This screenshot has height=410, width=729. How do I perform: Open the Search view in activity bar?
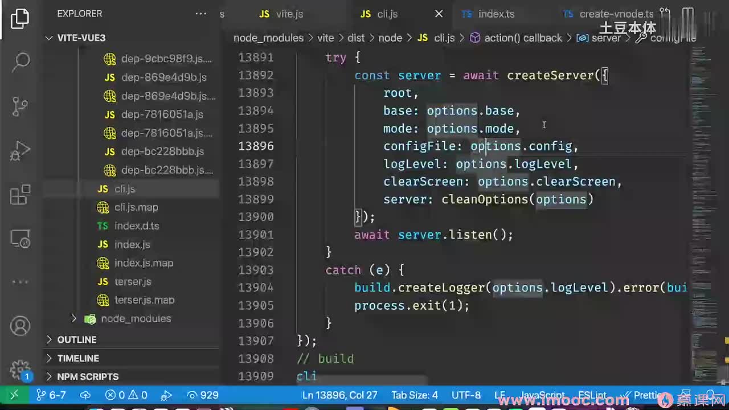21,61
